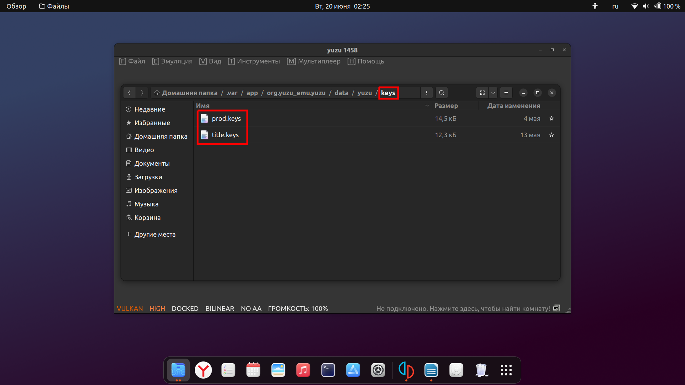Open Изображения folder in sidebar
Viewport: 685px width, 385px height.
point(157,190)
